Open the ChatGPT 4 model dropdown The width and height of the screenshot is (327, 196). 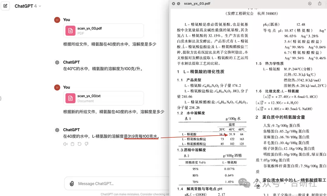(x=28, y=6)
